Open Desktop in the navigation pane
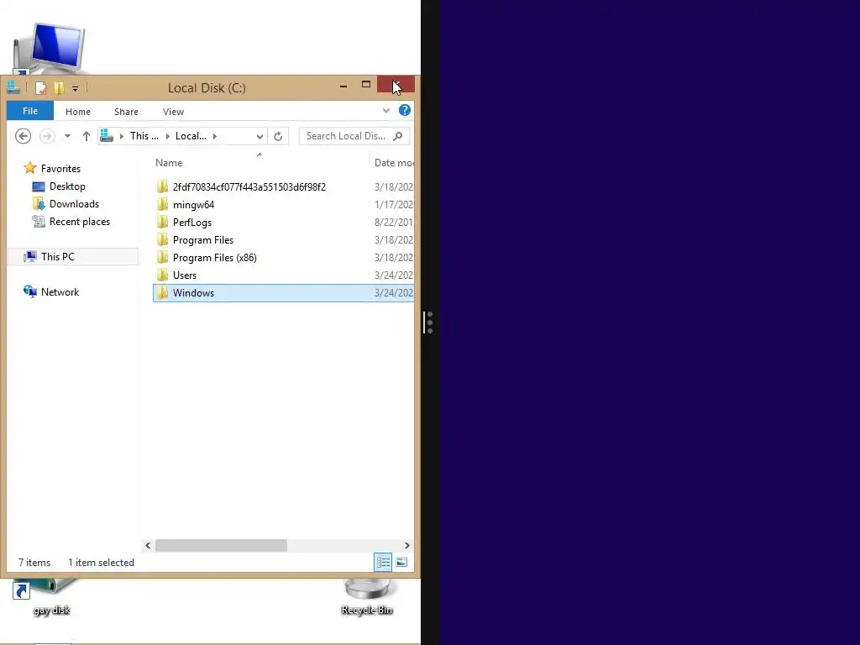 [x=67, y=186]
